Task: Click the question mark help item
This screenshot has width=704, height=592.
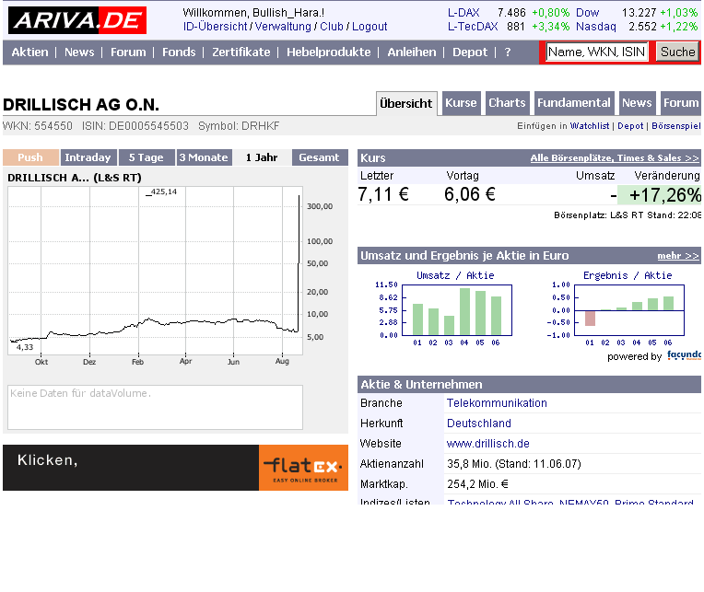Action: (x=508, y=52)
